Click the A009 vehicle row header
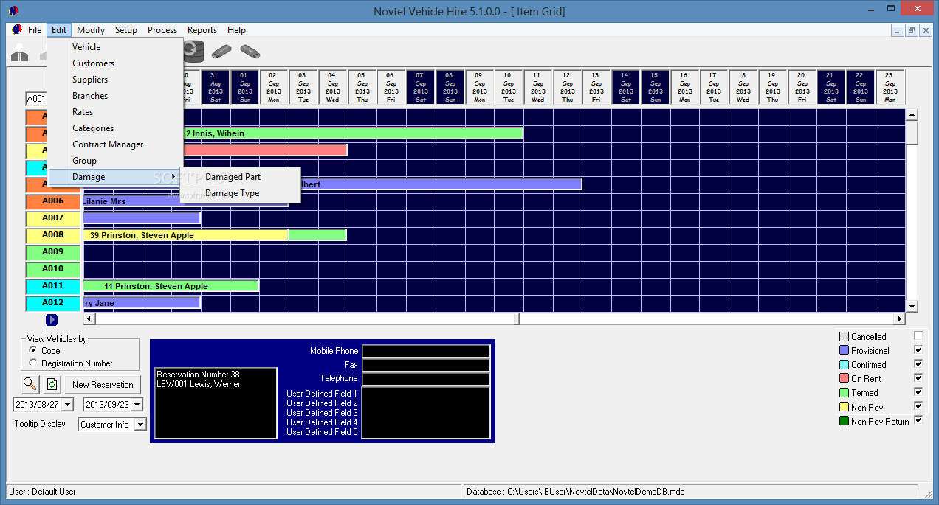939x505 pixels. pyautogui.click(x=52, y=252)
